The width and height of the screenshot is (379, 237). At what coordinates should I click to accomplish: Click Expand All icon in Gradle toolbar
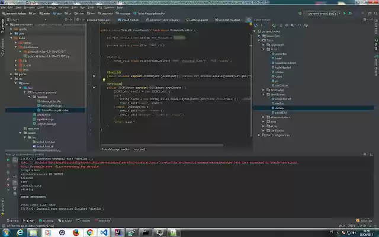(x=281, y=25)
